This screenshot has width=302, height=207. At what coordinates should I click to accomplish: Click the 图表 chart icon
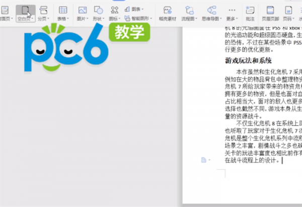pos(127,9)
